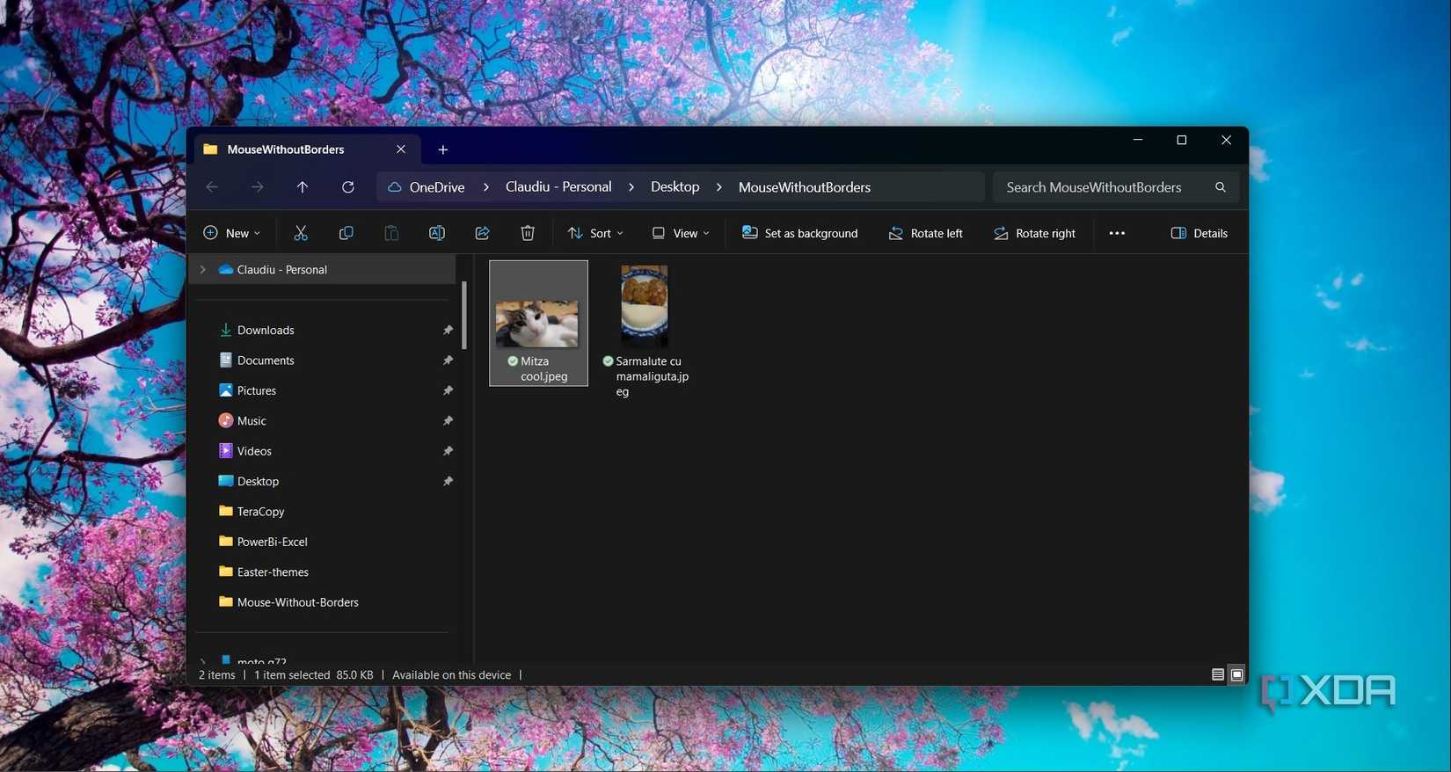The height and width of the screenshot is (772, 1451).
Task: Navigate up one folder level
Action: pyautogui.click(x=303, y=187)
